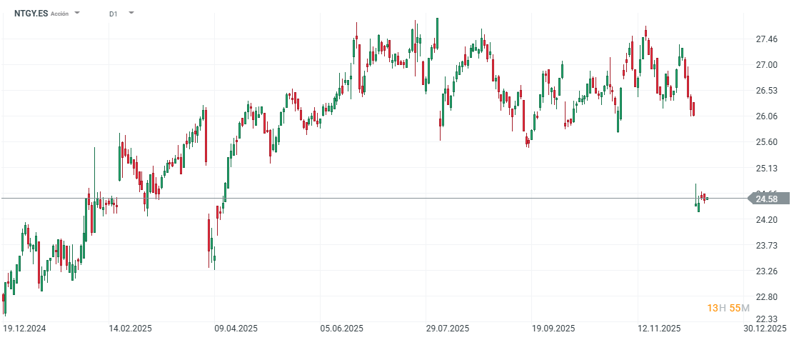Expand the D1 timeframe dropdown arrow
The height and width of the screenshot is (340, 799).
point(131,14)
